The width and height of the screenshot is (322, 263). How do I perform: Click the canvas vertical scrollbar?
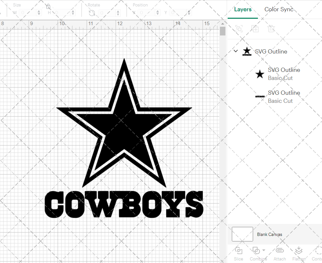[222, 31]
